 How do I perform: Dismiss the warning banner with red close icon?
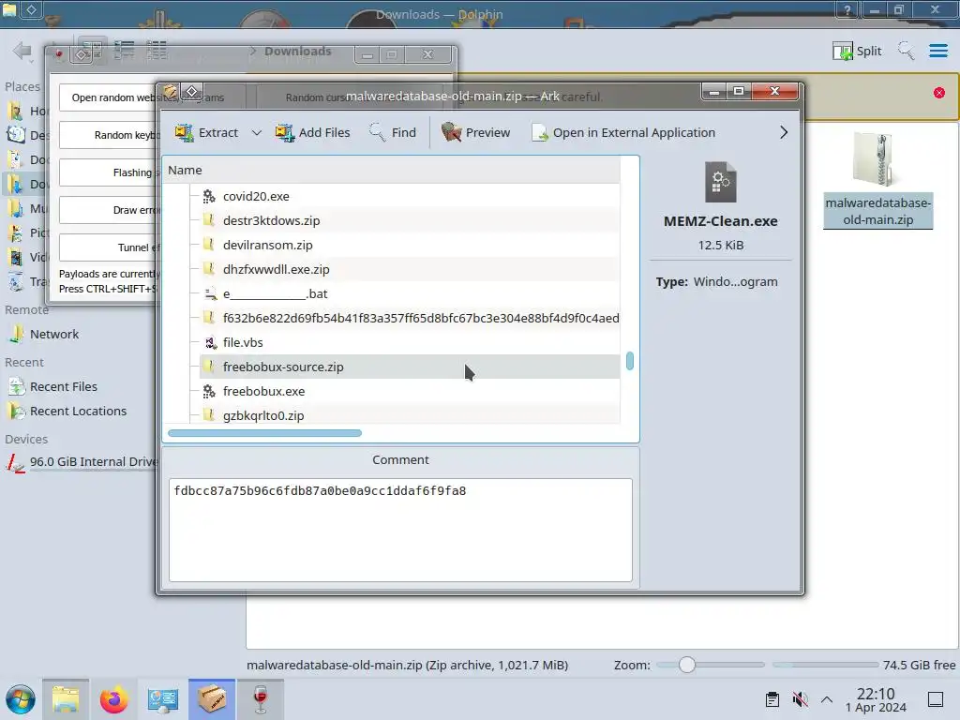click(x=939, y=93)
